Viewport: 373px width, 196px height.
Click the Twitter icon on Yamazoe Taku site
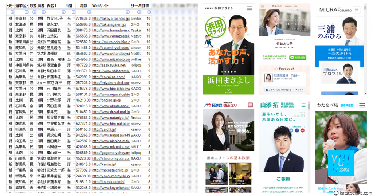point(291,130)
